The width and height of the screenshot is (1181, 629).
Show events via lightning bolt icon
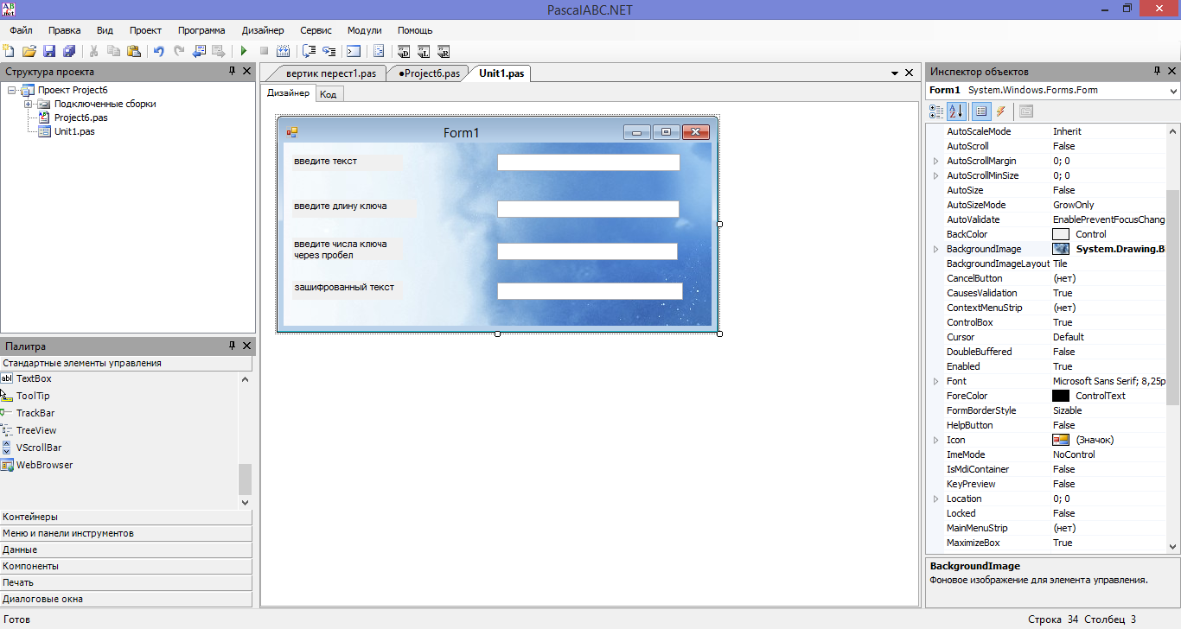(1001, 111)
